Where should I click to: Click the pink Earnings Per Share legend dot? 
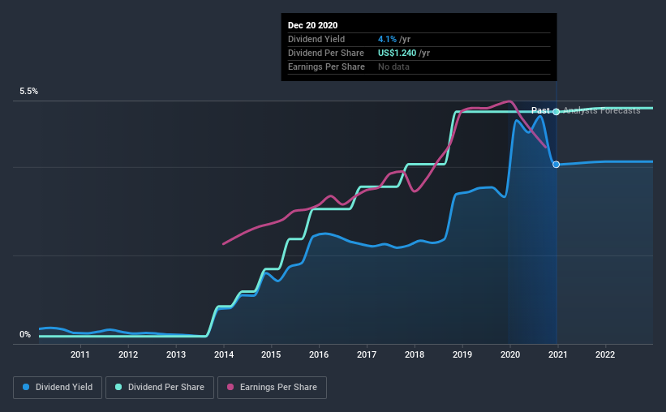coord(230,387)
